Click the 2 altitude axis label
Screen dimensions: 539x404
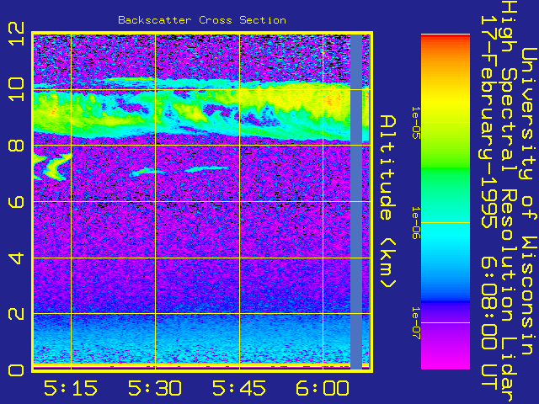[17, 313]
